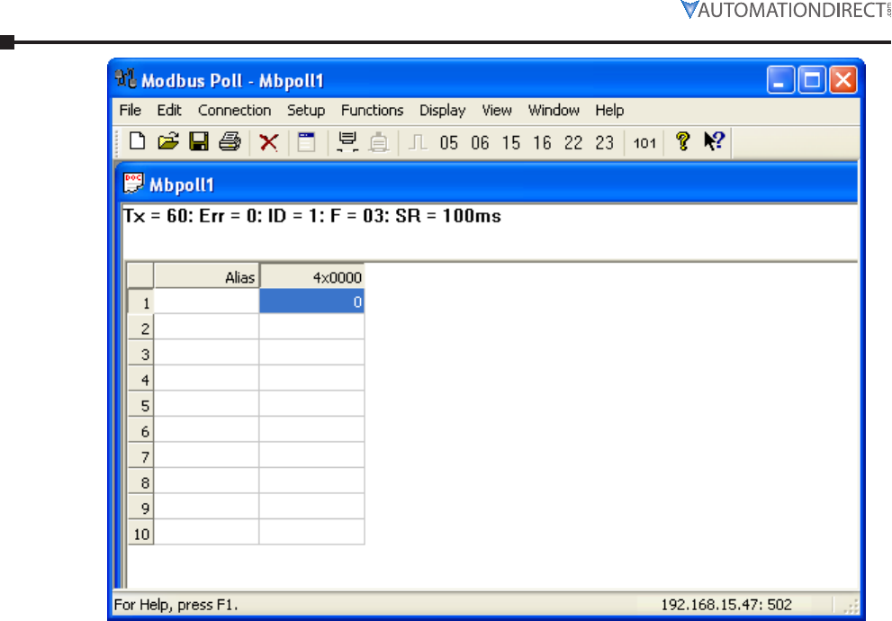This screenshot has width=892, height=621.
Task: Select row header 8
Action: click(x=140, y=481)
